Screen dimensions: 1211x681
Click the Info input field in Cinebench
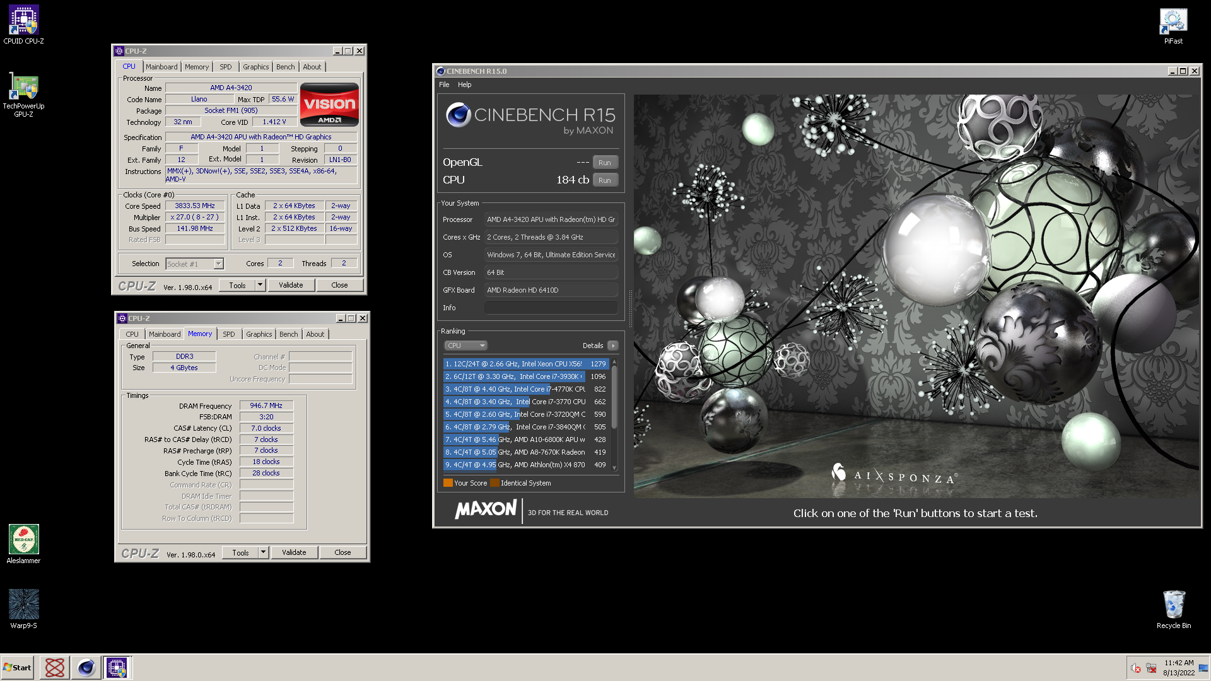coord(551,308)
